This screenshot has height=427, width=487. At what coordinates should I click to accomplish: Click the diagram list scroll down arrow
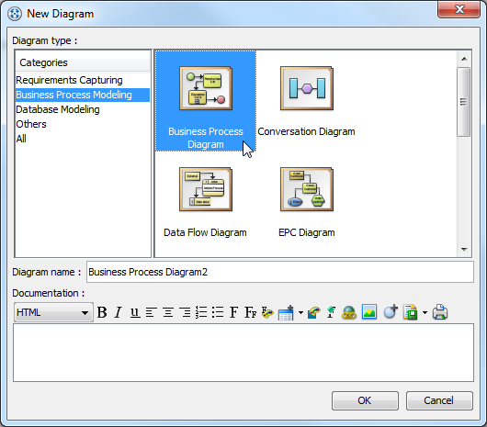[464, 249]
